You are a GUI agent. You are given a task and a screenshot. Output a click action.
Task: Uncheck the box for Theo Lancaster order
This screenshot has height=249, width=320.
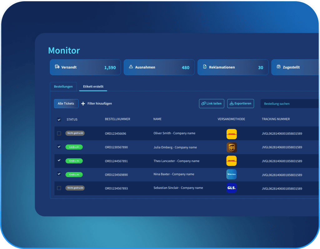coord(59,160)
